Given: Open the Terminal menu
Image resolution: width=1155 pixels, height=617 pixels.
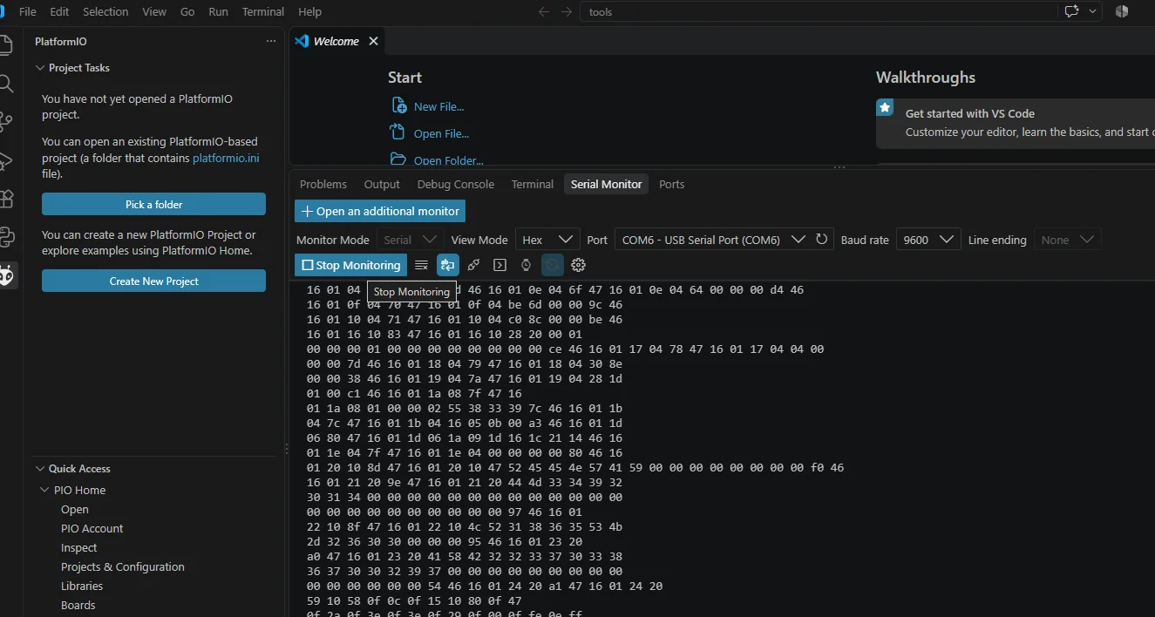Looking at the screenshot, I should tap(263, 11).
